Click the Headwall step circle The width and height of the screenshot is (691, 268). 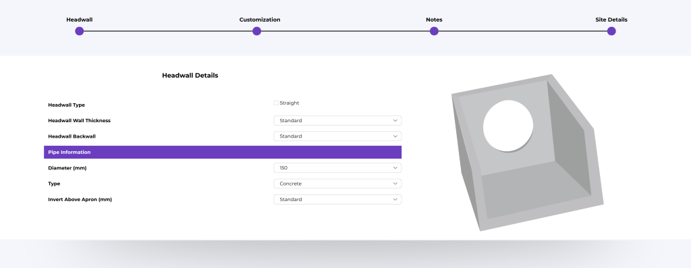(80, 31)
